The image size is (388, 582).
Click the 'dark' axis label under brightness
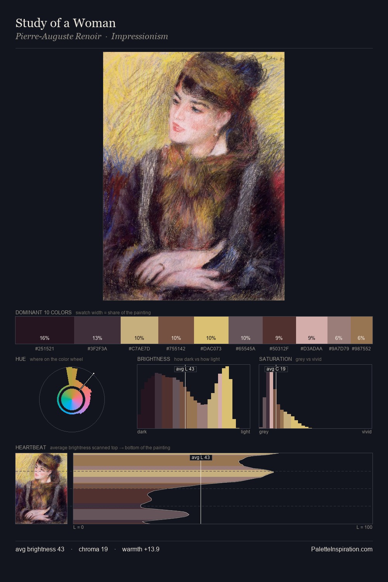pos(142,432)
